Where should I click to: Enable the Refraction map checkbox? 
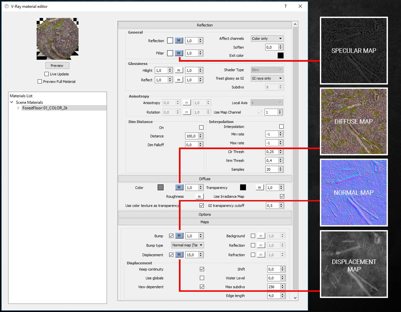pos(253,255)
